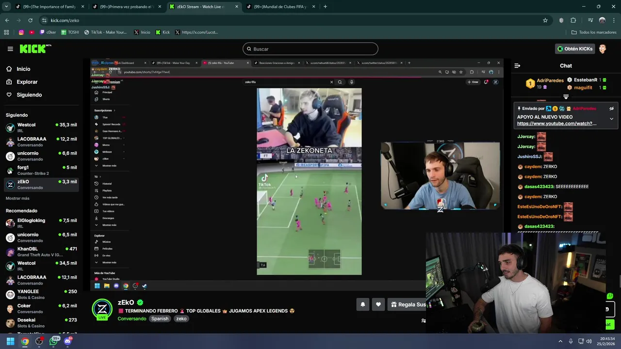Open Westcol channel under Siguiendo

click(x=41, y=127)
